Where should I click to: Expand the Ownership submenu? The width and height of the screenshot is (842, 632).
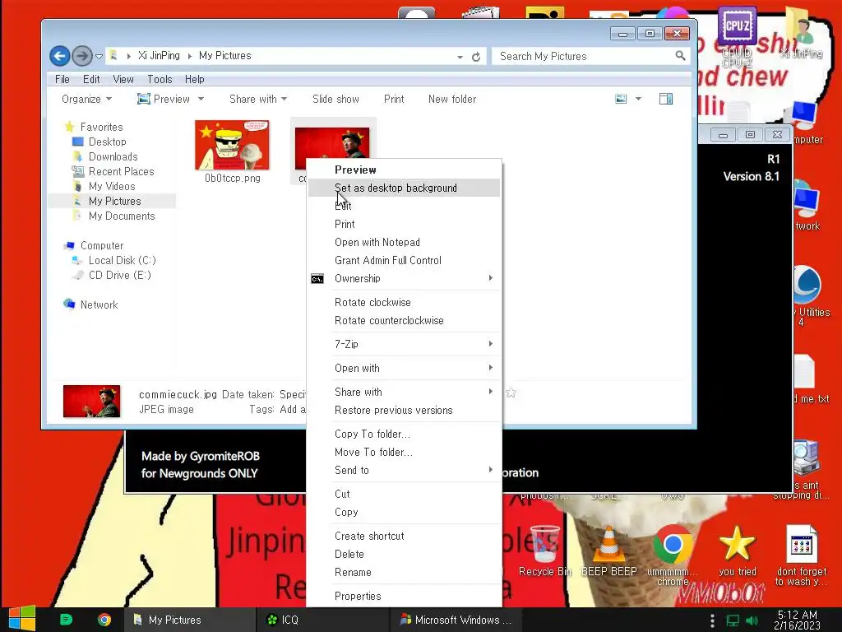(404, 278)
